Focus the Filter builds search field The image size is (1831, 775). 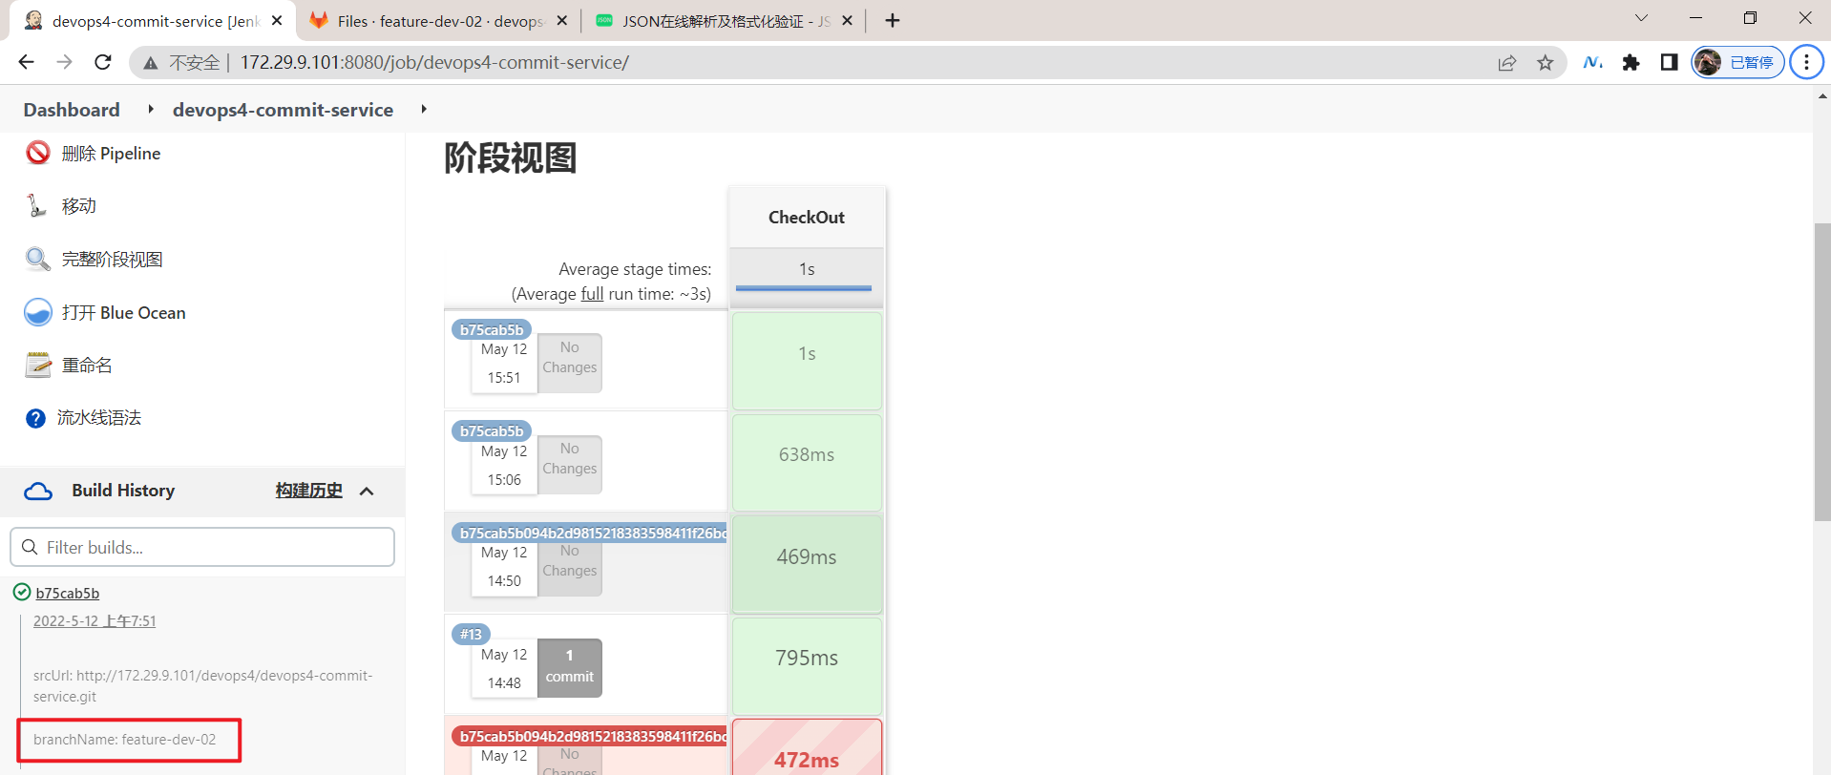point(202,547)
